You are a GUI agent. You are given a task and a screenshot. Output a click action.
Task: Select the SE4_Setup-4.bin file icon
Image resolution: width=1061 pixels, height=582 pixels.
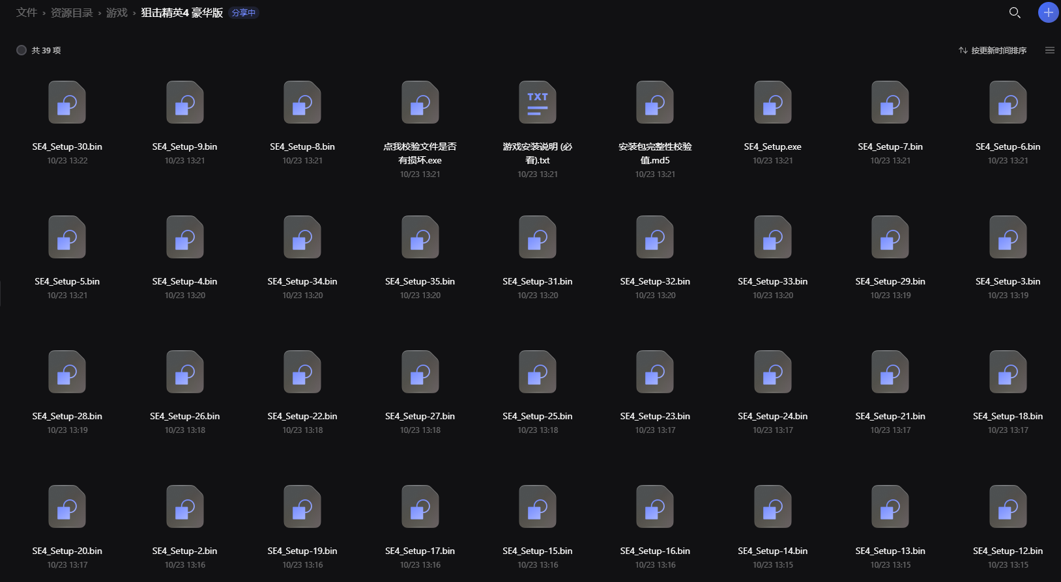[185, 237]
